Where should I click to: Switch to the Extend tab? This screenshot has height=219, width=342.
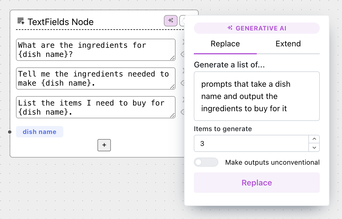(288, 44)
